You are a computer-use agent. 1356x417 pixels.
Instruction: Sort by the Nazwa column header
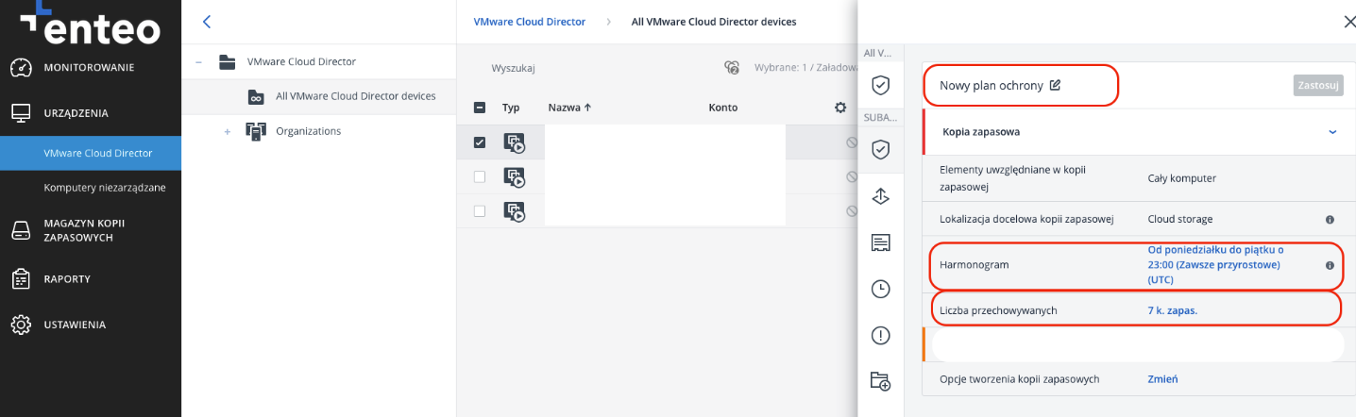tap(569, 108)
